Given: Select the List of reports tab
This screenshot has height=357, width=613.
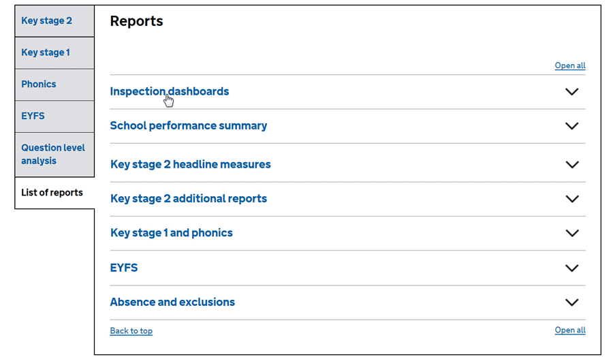Looking at the screenshot, I should click(54, 192).
